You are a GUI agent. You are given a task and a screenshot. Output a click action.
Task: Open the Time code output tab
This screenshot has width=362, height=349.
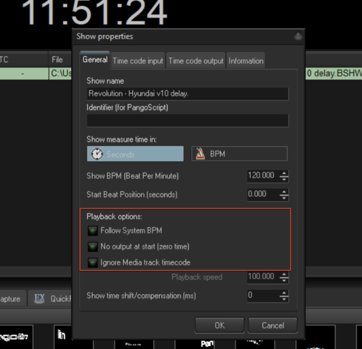click(196, 61)
